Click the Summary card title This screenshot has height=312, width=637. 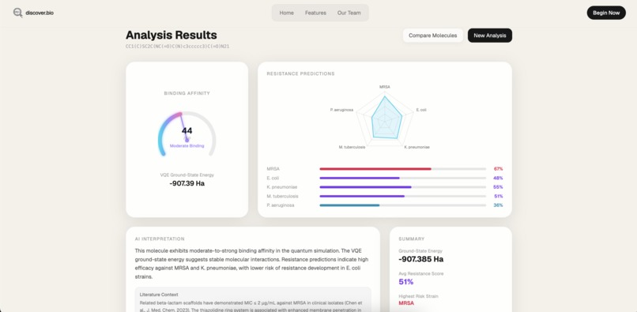[412, 239]
